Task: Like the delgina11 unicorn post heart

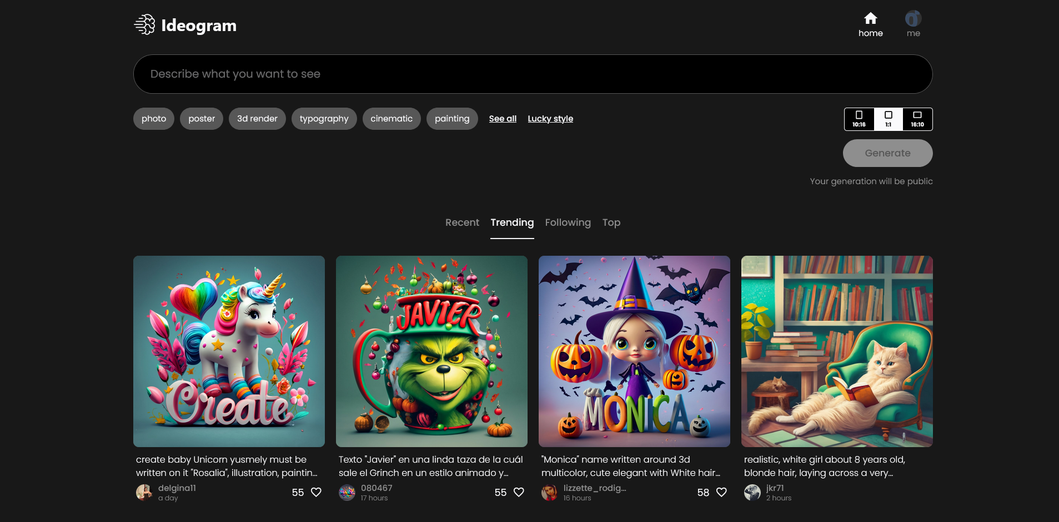Action: 316,492
